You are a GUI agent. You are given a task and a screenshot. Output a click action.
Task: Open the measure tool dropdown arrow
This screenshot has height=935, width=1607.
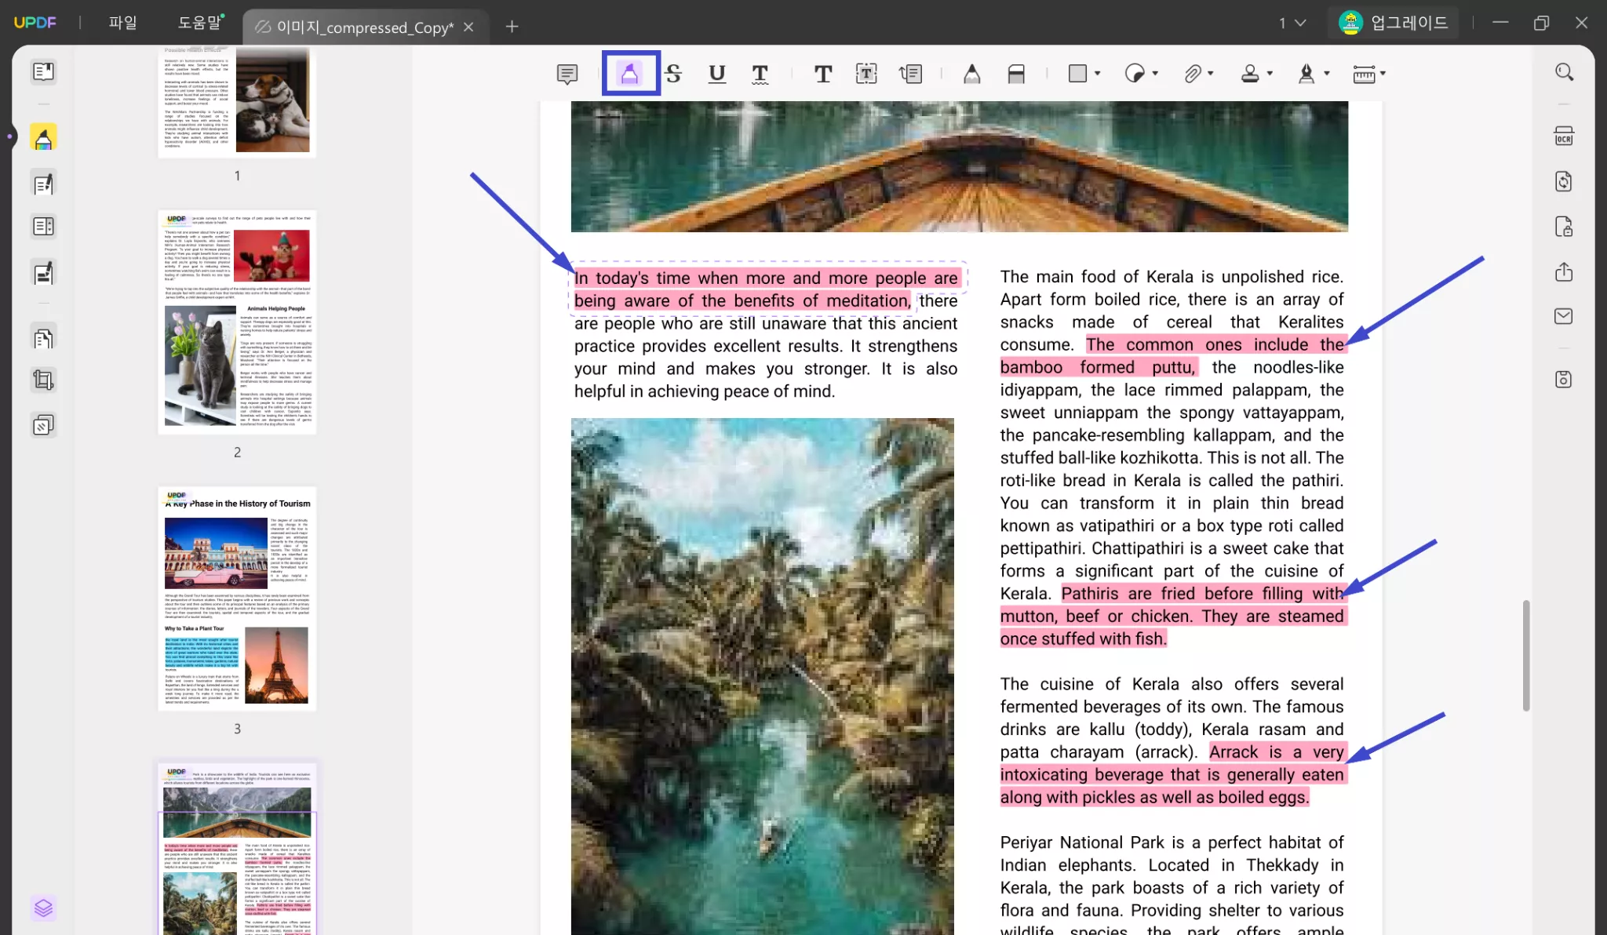1383,74
